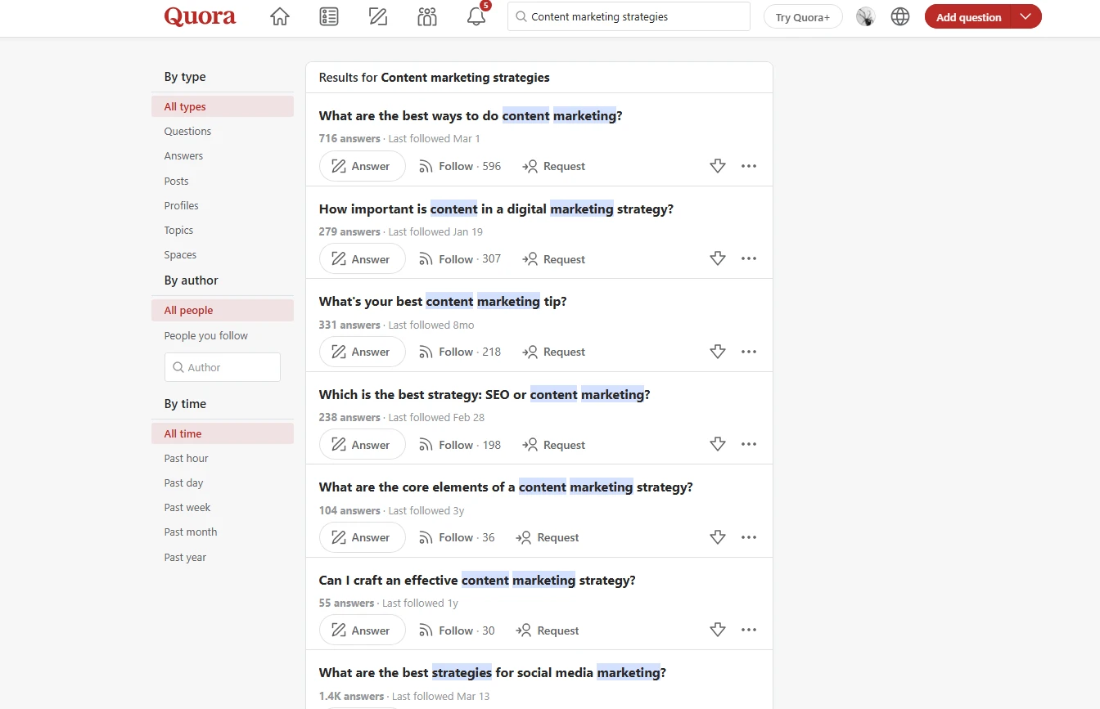Image resolution: width=1100 pixels, height=709 pixels.
Task: Filter by People you follow
Action: 205,335
